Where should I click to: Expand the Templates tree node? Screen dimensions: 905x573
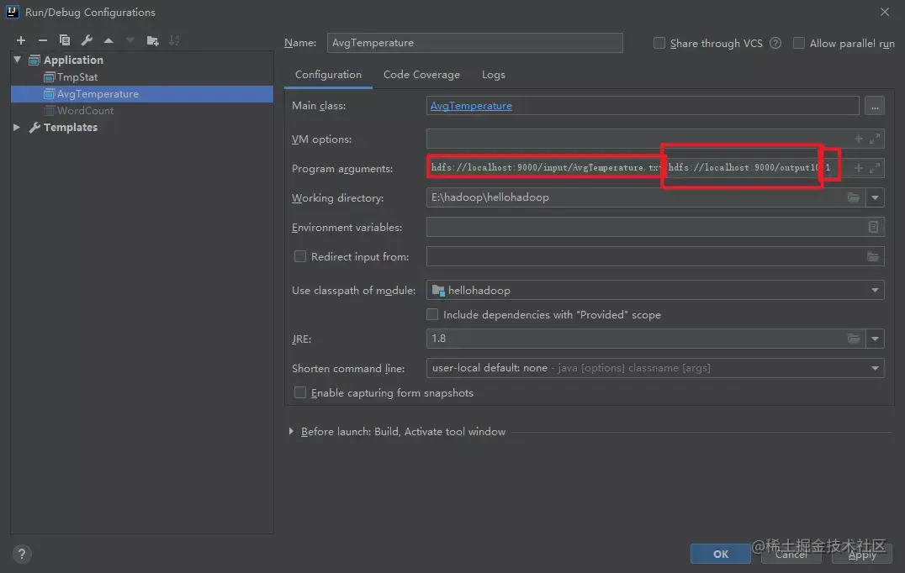pyautogui.click(x=17, y=128)
